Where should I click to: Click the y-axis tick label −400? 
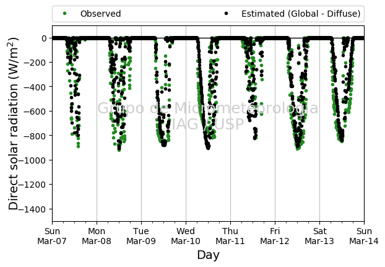pos(35,87)
